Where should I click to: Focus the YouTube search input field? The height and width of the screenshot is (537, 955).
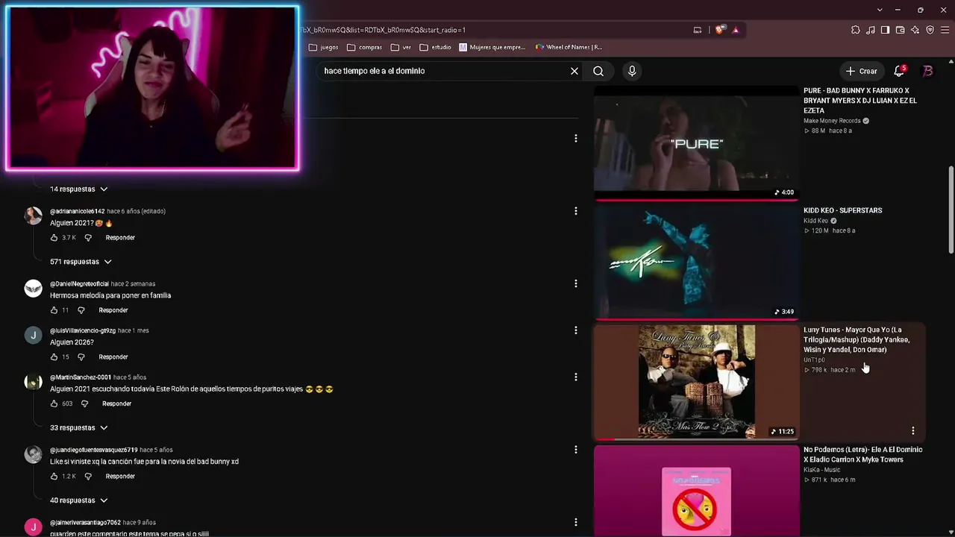point(444,71)
